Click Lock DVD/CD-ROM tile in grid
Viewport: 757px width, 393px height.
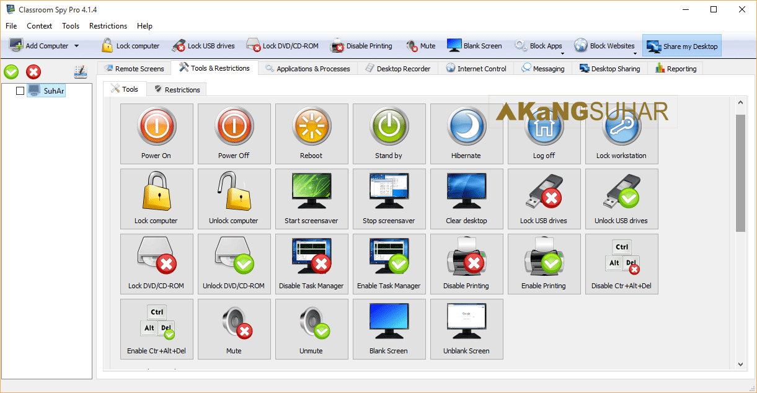pos(156,263)
